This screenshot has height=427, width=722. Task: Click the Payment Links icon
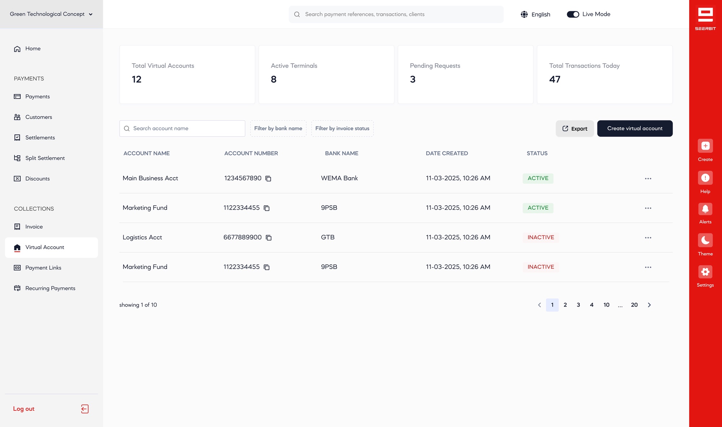click(x=17, y=268)
